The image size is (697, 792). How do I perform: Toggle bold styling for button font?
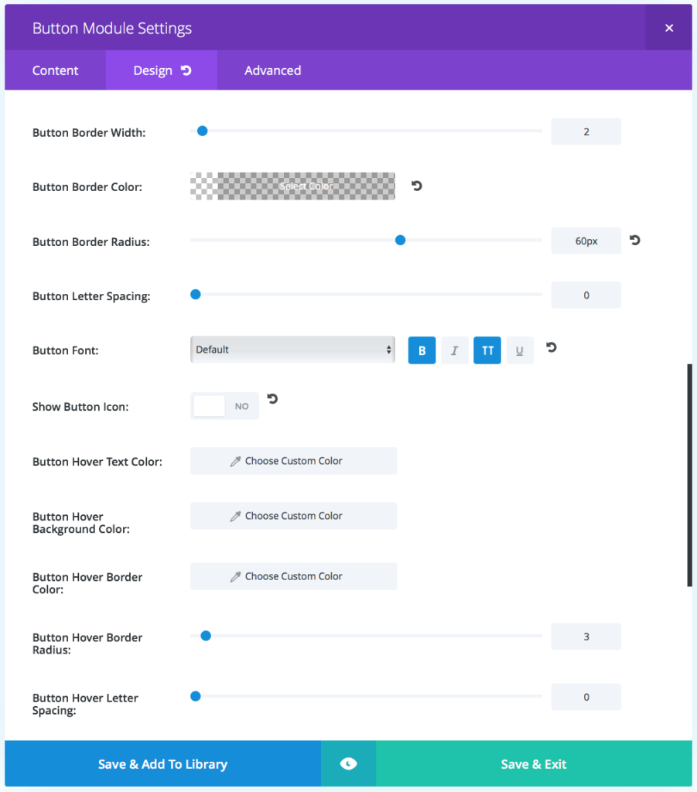click(x=422, y=350)
